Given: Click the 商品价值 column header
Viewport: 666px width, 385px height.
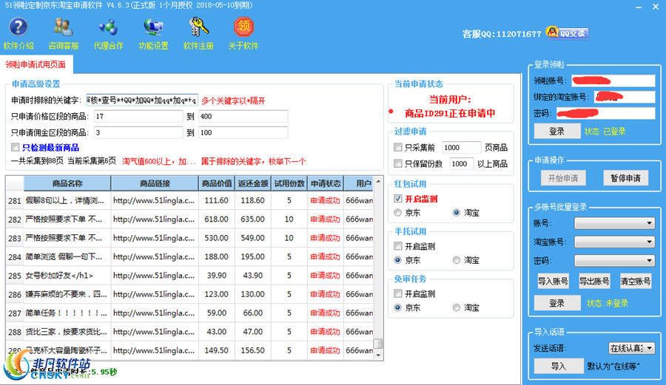Looking at the screenshot, I should click(217, 183).
